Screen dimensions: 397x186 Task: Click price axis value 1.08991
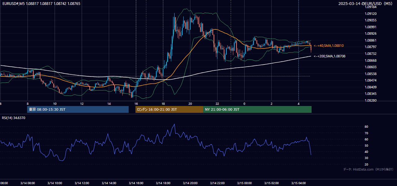(x=370, y=27)
